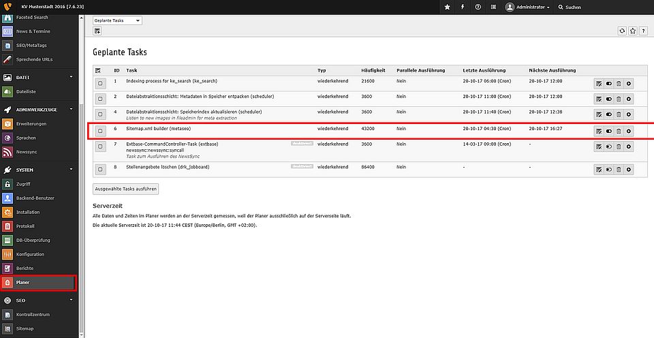Delete the Indexing process for ke_search task
The width and height of the screenshot is (654, 338).
619,83
